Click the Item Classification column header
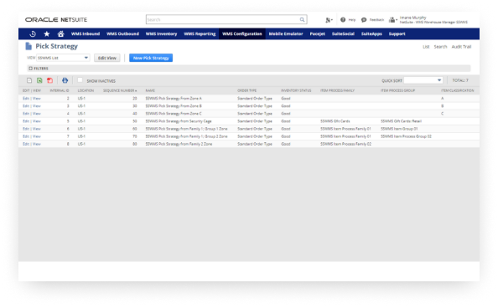 click(x=458, y=90)
